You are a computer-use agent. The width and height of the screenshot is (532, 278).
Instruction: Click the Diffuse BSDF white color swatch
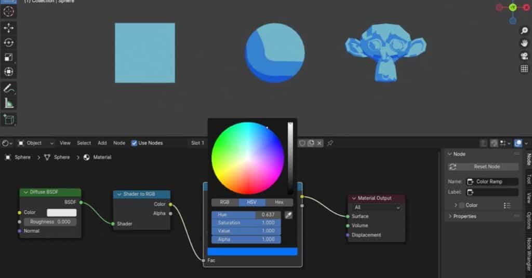pyautogui.click(x=61, y=213)
